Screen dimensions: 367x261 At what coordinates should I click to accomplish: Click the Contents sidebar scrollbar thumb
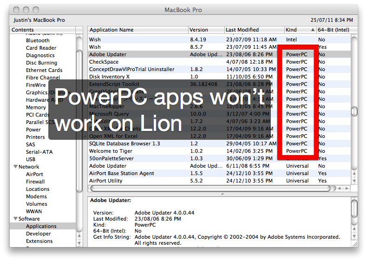point(79,121)
